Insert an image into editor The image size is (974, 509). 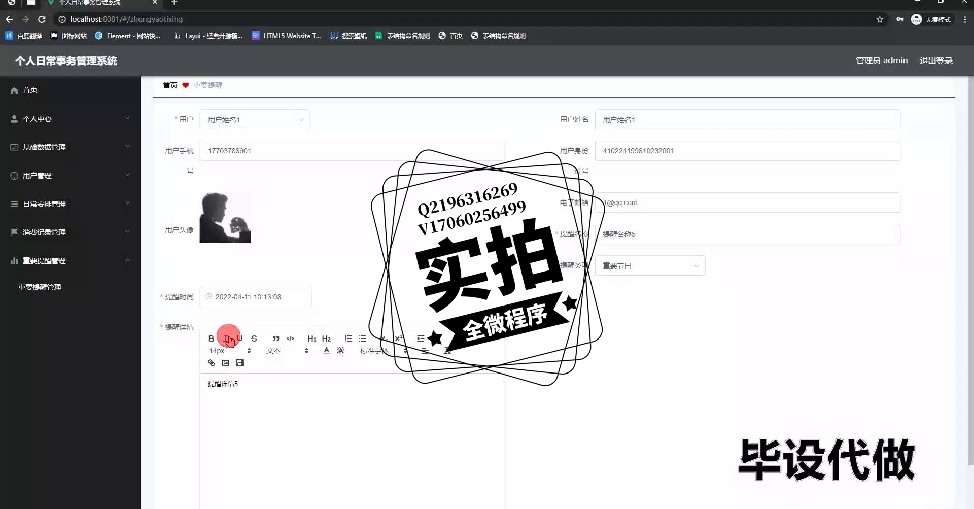coord(226,363)
